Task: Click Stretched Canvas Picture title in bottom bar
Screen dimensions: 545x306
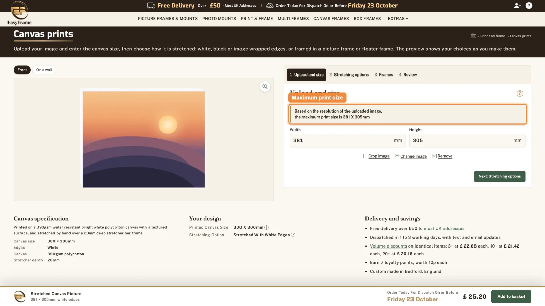Action: 56,294
